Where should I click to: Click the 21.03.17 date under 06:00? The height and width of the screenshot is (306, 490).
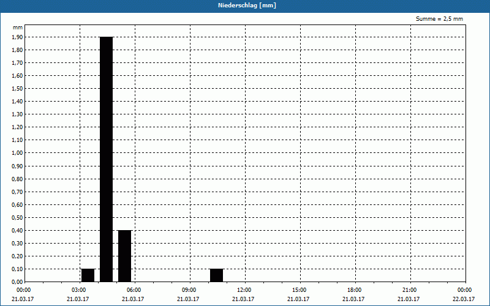(x=133, y=299)
